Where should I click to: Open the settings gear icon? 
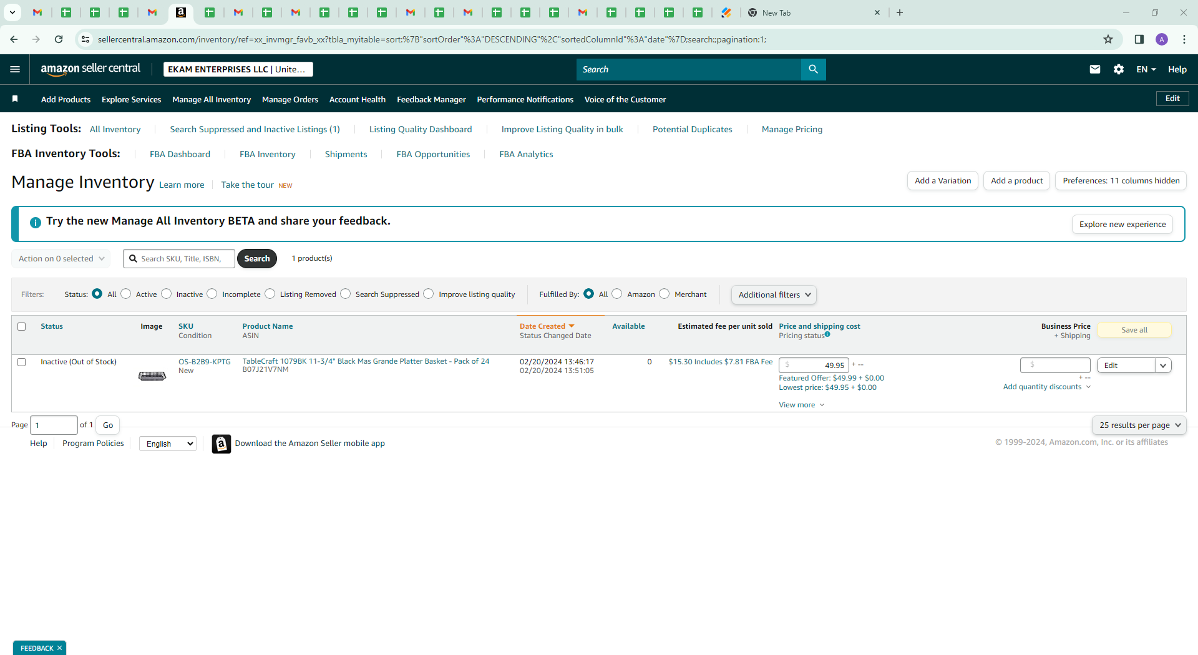click(1118, 69)
